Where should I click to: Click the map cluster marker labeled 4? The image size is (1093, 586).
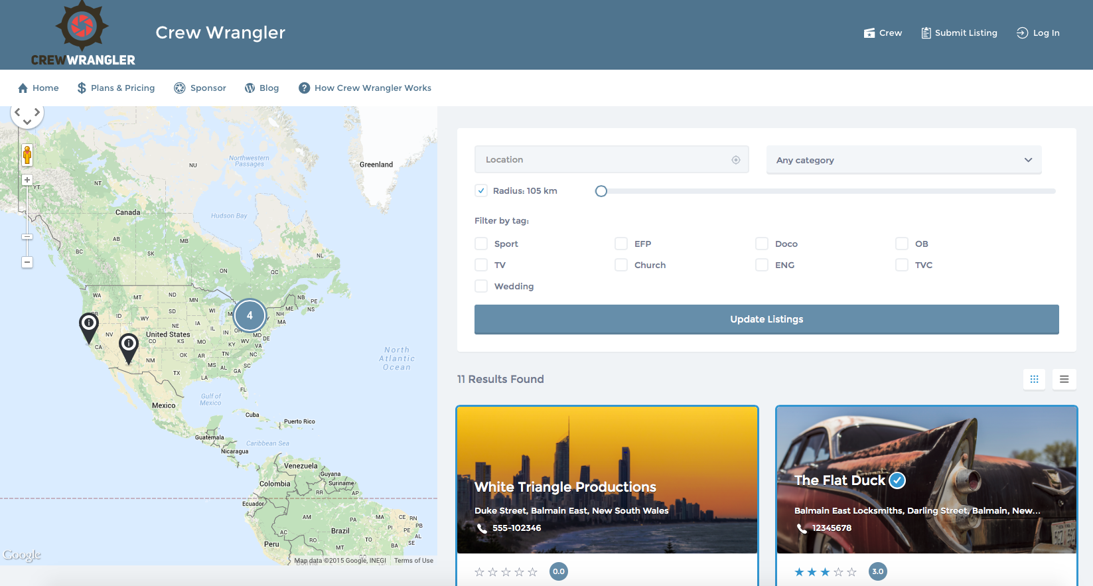point(250,316)
